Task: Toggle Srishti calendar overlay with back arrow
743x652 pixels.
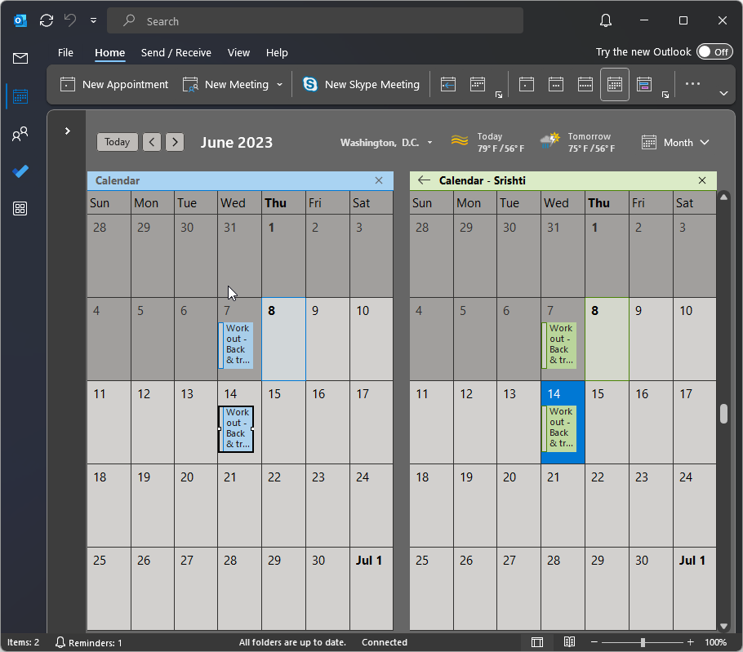Action: (x=424, y=180)
